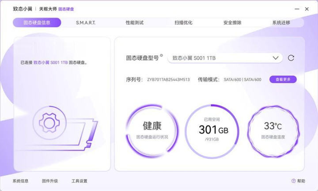Minimize the 天枢大师 window

point(297,9)
